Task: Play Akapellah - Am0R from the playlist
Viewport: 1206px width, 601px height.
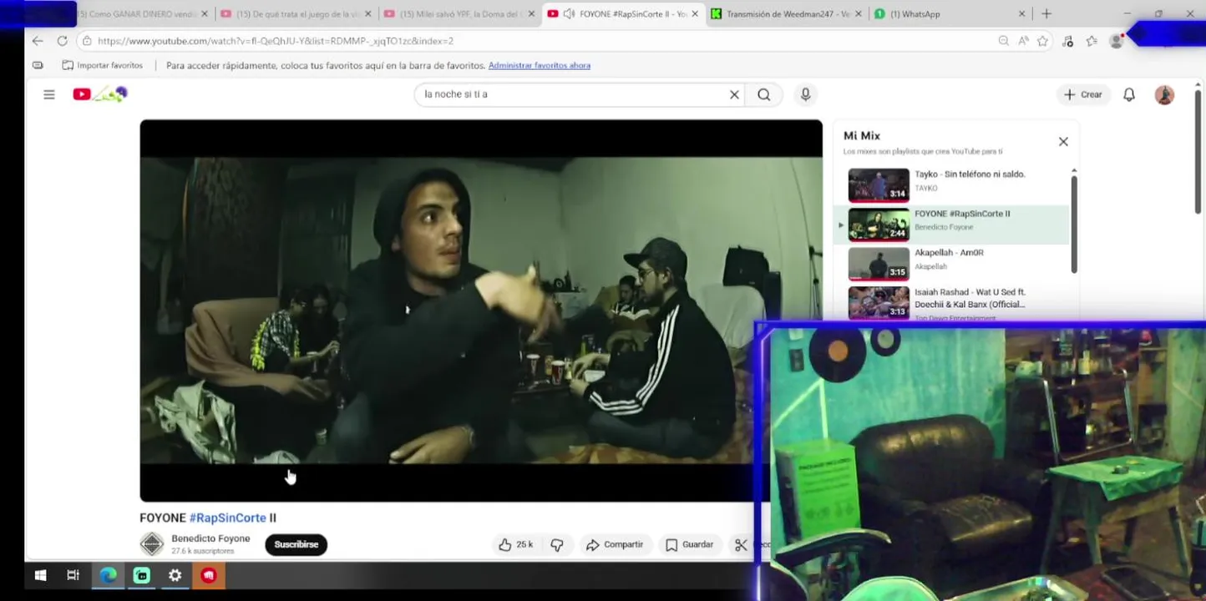Action: point(951,264)
